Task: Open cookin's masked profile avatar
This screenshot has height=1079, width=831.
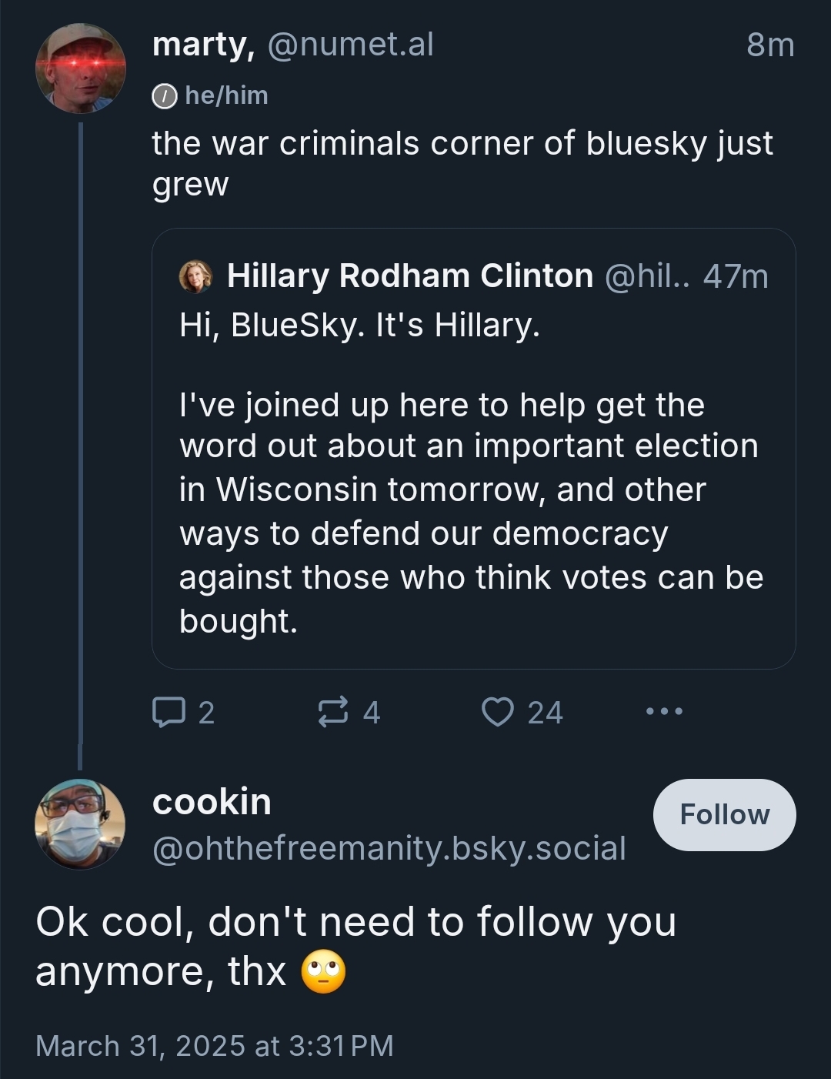Action: pos(80,823)
